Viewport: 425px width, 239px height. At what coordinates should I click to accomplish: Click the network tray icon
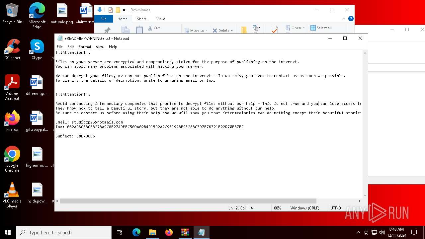(374, 232)
